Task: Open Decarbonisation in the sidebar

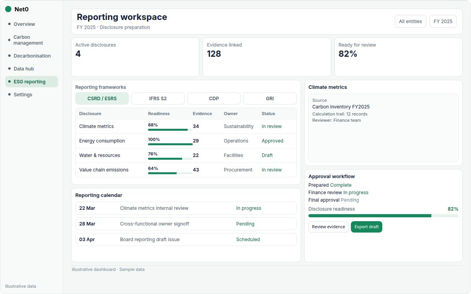Action: point(31,56)
